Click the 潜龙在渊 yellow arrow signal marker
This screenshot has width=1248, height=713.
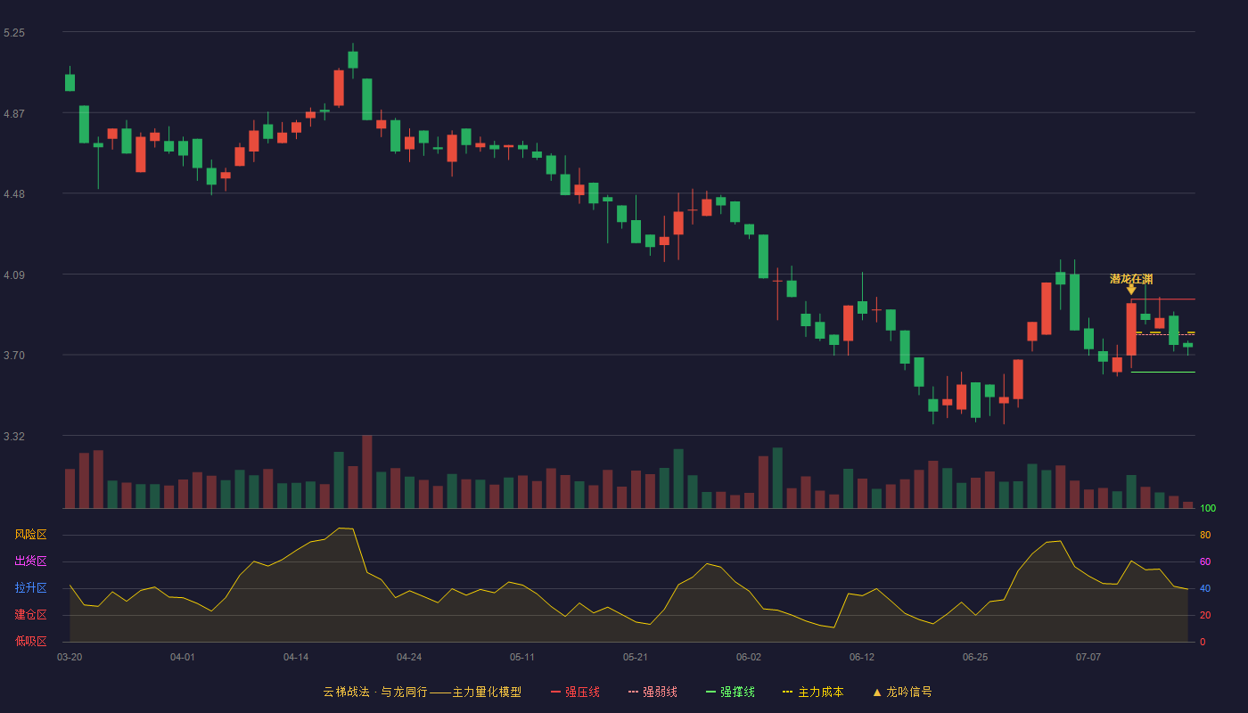(x=1131, y=290)
